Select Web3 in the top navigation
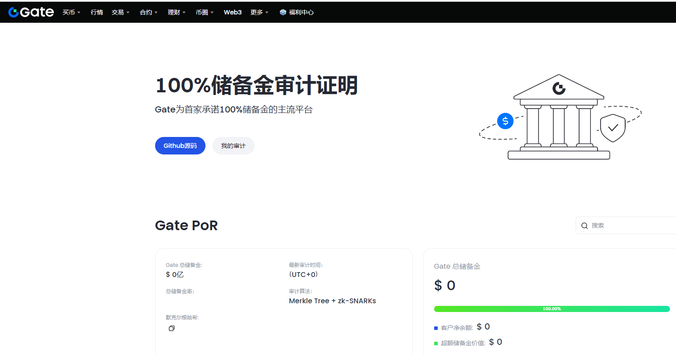This screenshot has width=676, height=354. 233,12
